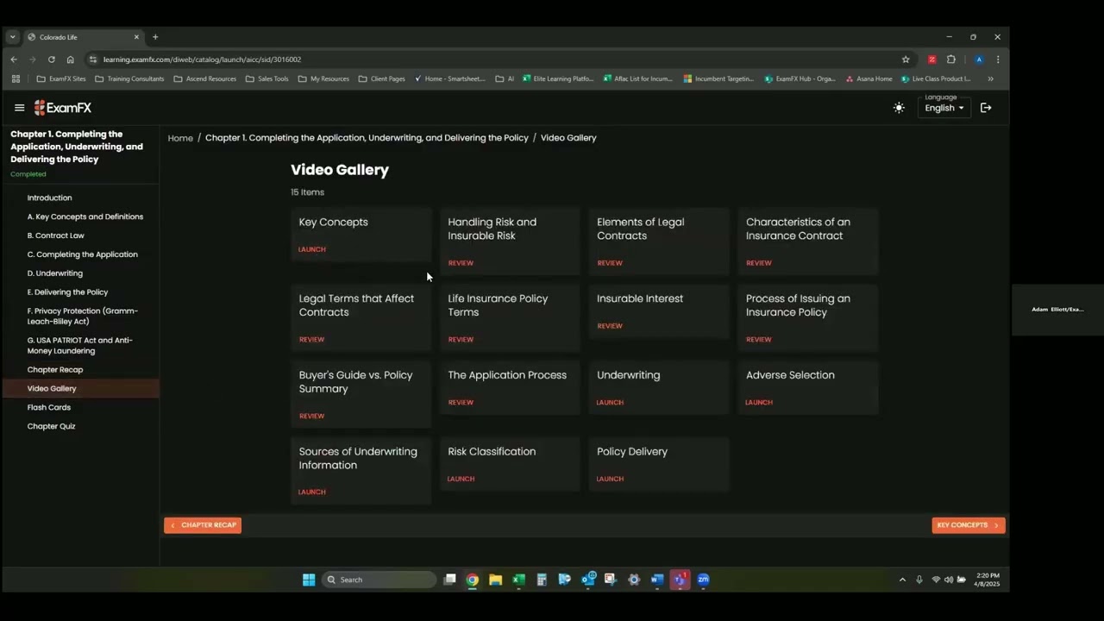Go to next page Key Concepts button
Image resolution: width=1104 pixels, height=621 pixels.
click(968, 525)
